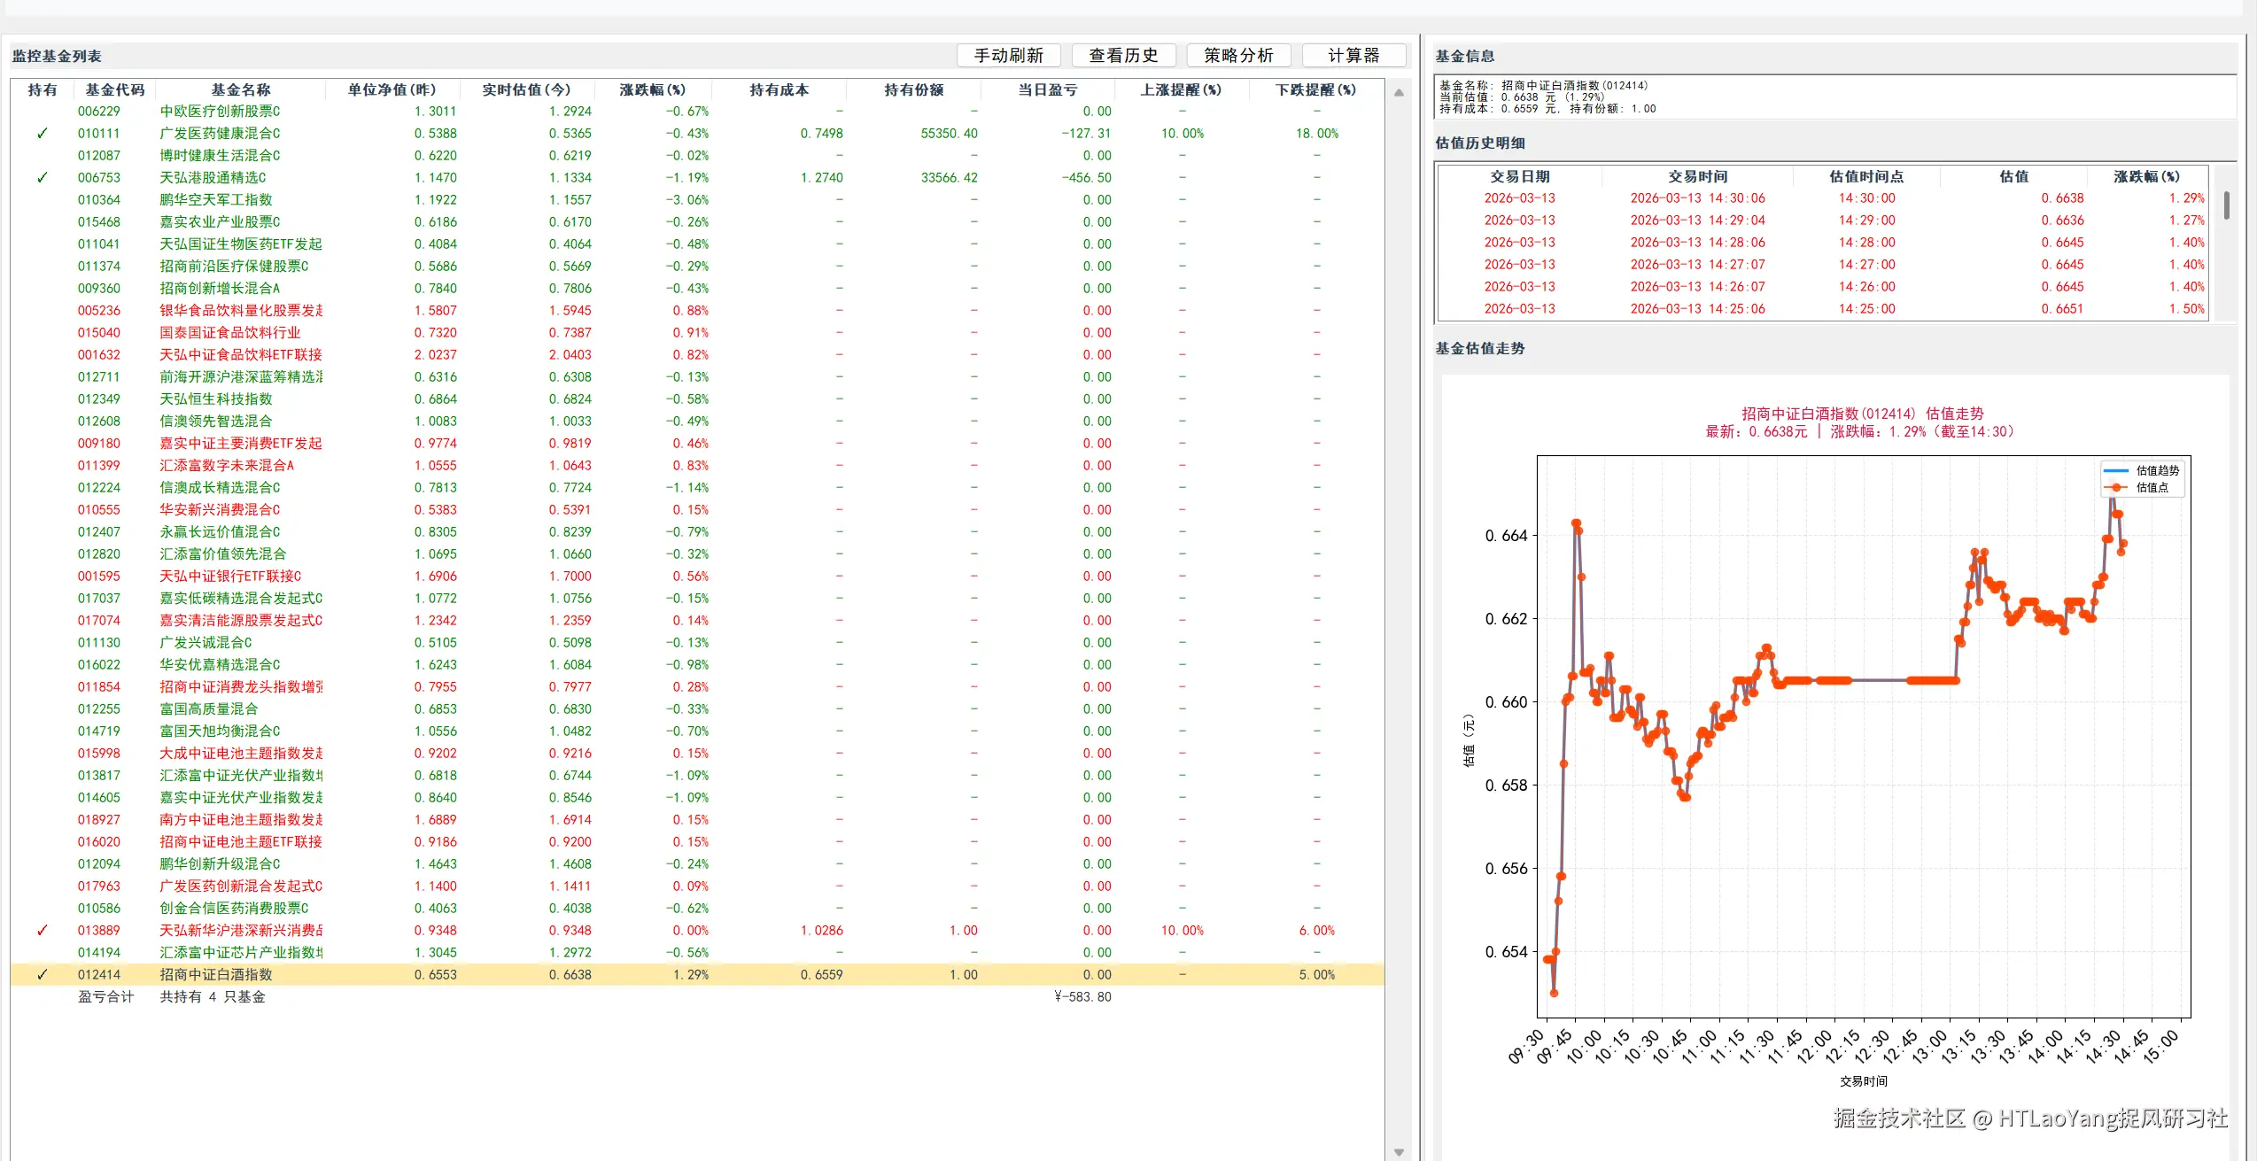Screen dimensions: 2257x1161
Task: Sort fund list by 涨跌幅(%) column
Action: click(652, 89)
